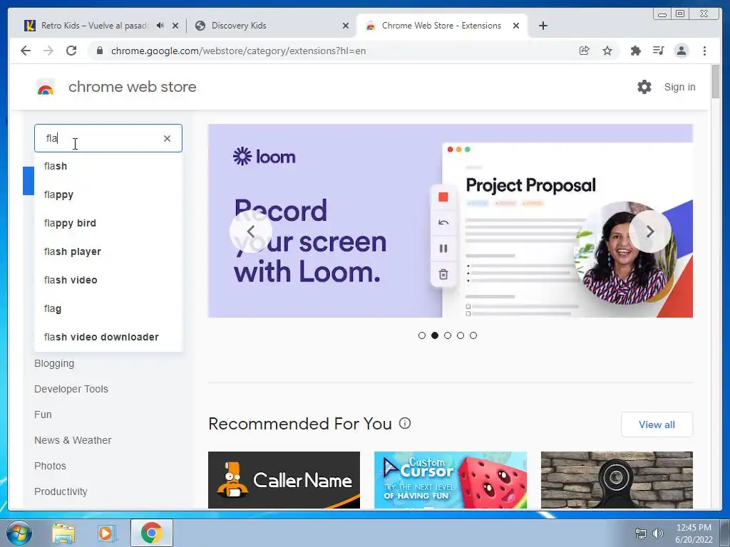The height and width of the screenshot is (547, 730).
Task: Select the Chrome Web Store - Extensions tab
Action: [442, 26]
